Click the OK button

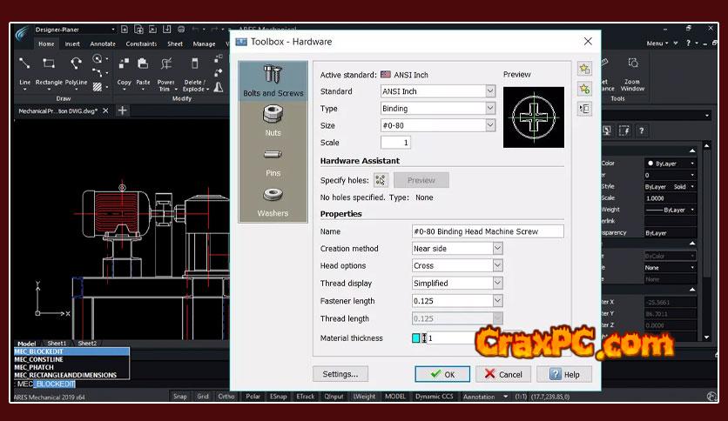pos(442,374)
